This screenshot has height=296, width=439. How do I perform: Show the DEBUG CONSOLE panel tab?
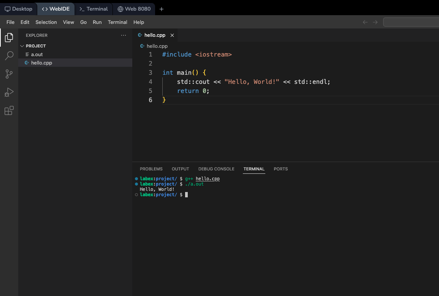(216, 169)
